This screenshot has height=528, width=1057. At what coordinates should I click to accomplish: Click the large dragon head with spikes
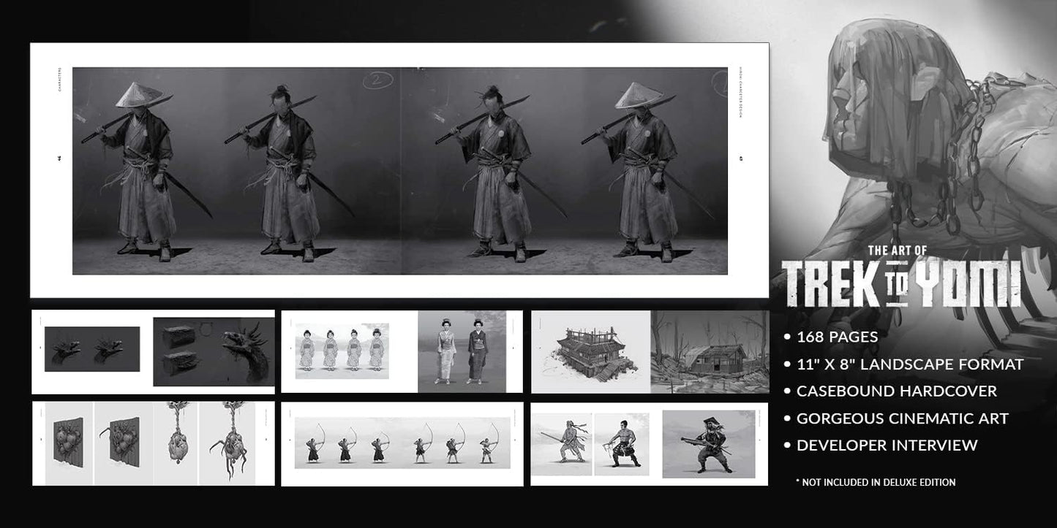(x=243, y=349)
